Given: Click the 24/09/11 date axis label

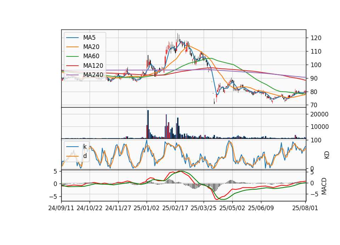Looking at the screenshot, I should click(x=61, y=208).
